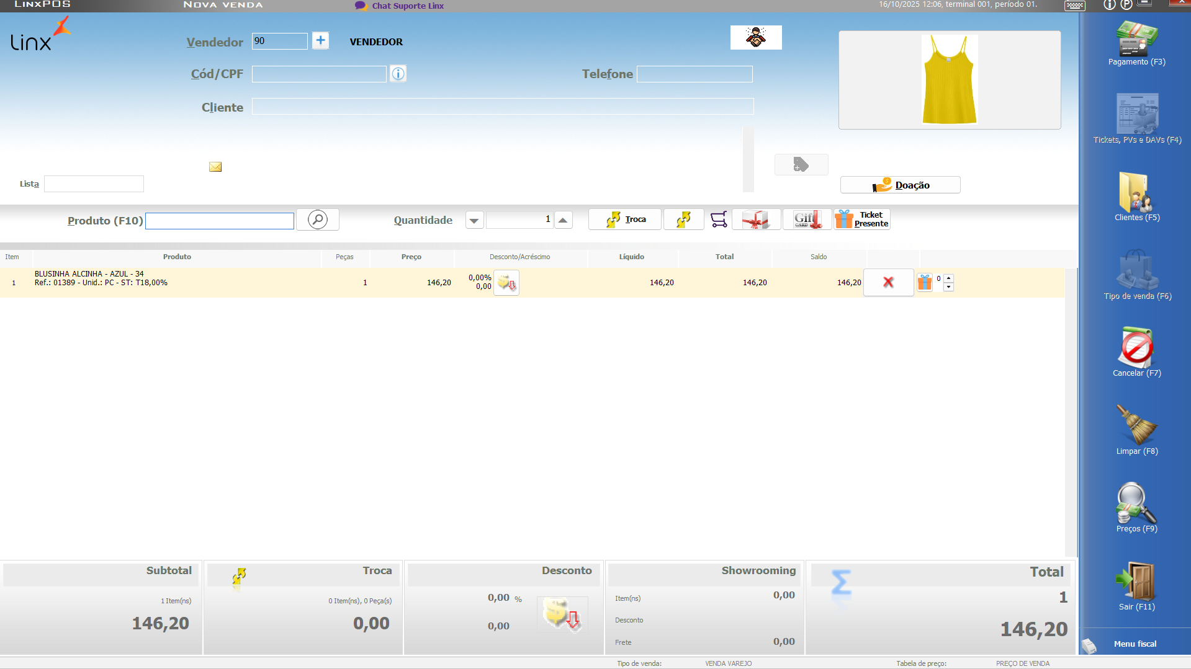Click the Telefone input field
The height and width of the screenshot is (669, 1191).
click(x=694, y=74)
